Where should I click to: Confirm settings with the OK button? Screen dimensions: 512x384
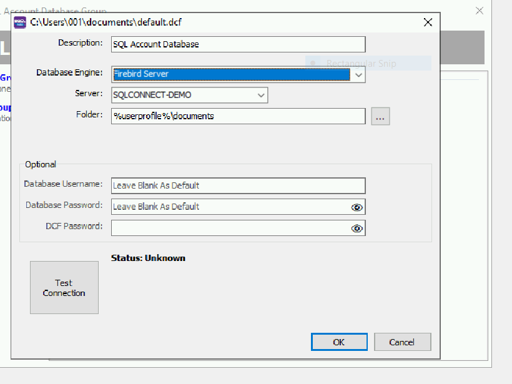339,342
